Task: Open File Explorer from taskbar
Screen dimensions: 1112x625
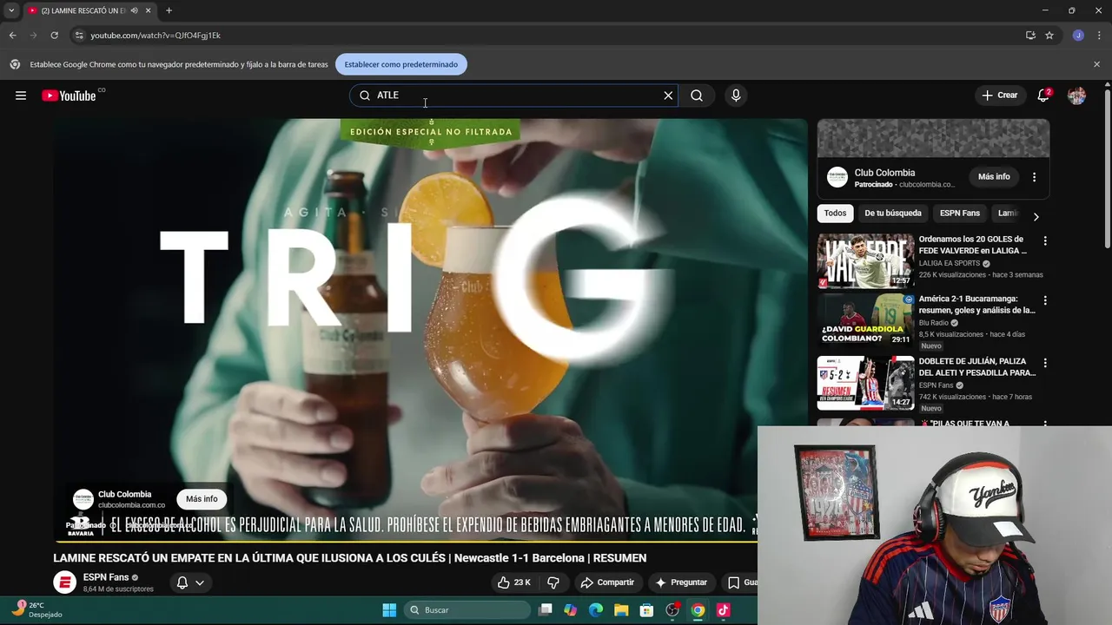Action: tap(621, 610)
